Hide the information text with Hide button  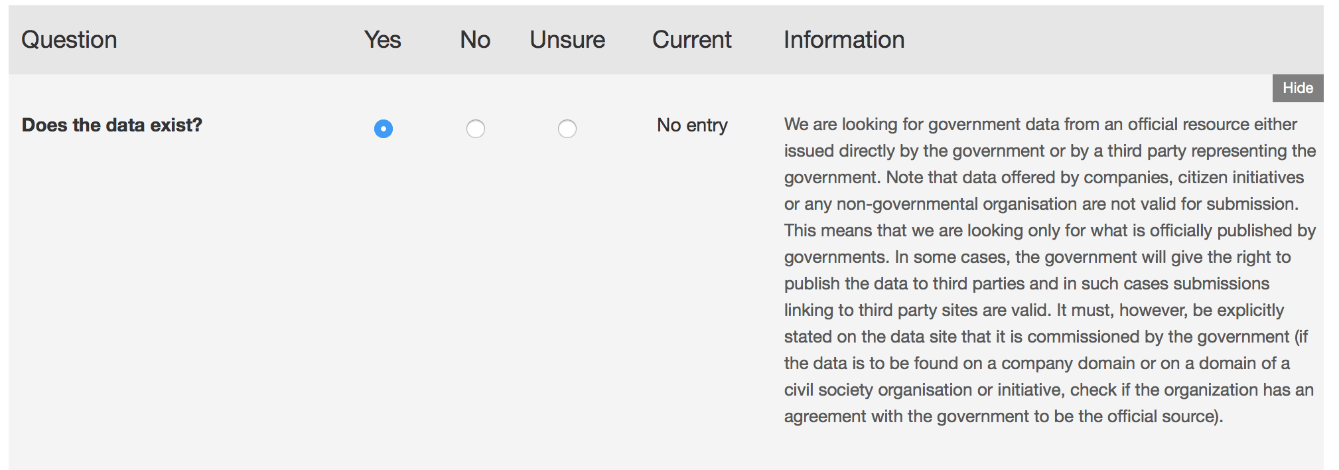pyautogui.click(x=1297, y=88)
